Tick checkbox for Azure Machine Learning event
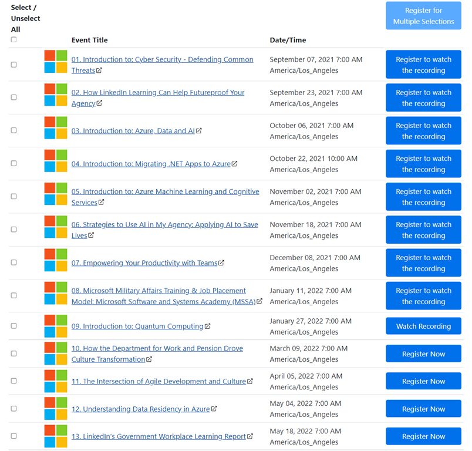The width and height of the screenshot is (472, 451). pyautogui.click(x=14, y=197)
